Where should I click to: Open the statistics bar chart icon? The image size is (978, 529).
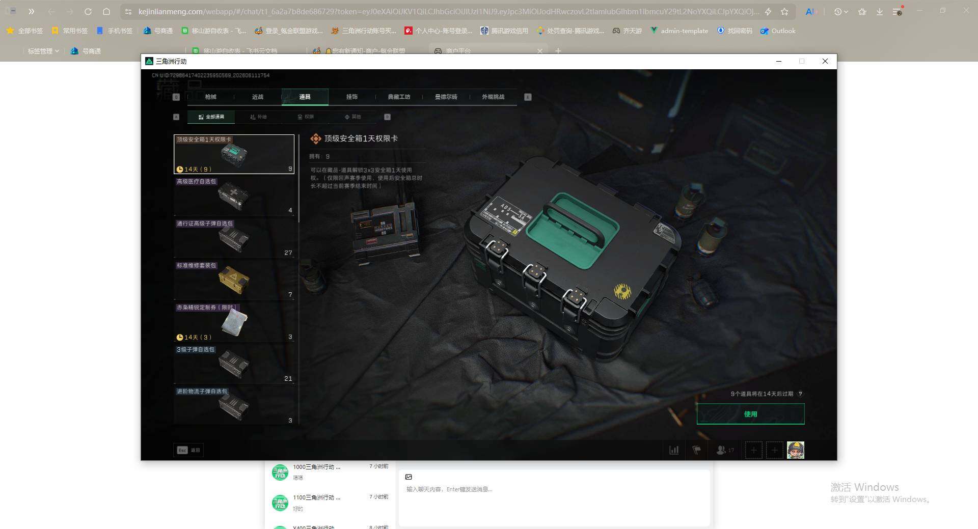[674, 450]
